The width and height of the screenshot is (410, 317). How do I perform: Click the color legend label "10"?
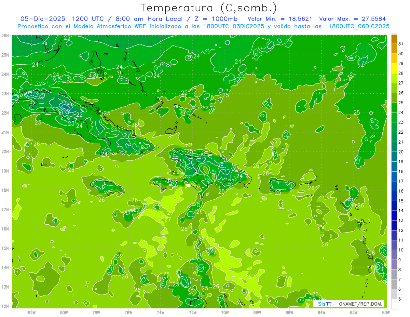coord(401,250)
